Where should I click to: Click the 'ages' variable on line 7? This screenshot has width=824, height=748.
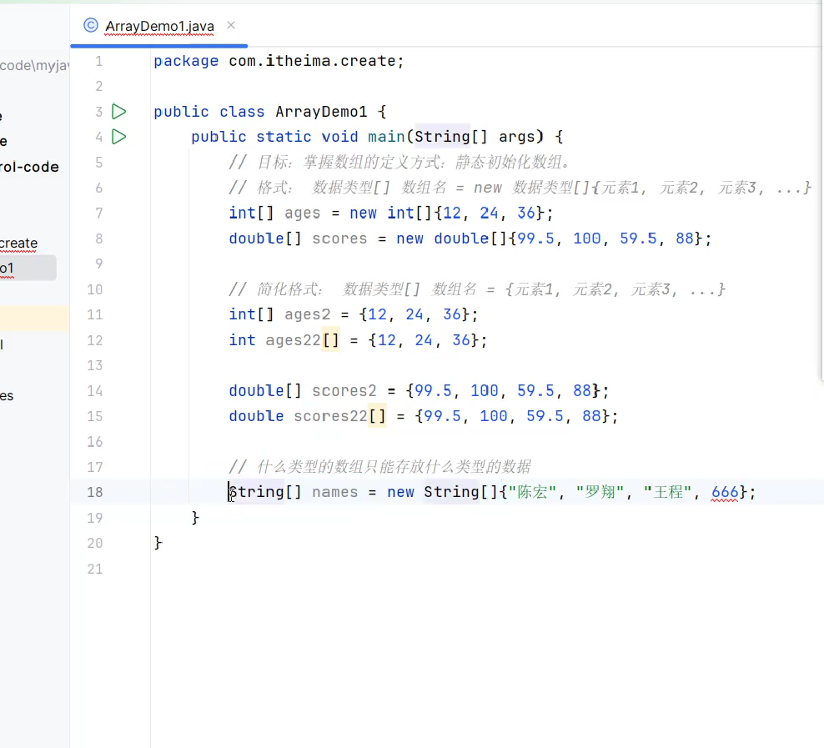[x=302, y=213]
